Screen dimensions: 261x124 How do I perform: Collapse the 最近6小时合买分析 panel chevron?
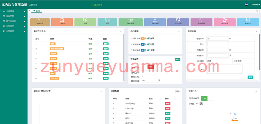point(102,91)
